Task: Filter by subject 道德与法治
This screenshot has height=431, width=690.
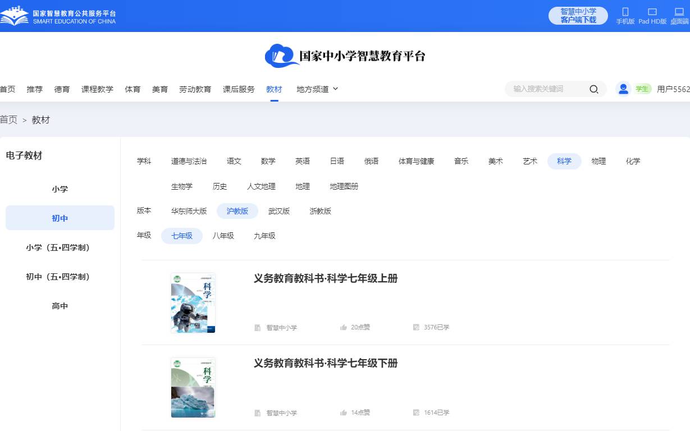Action: click(189, 161)
